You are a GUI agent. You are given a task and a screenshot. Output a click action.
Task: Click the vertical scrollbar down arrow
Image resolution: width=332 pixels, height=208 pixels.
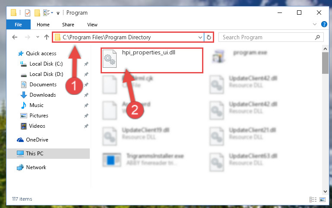point(325,192)
